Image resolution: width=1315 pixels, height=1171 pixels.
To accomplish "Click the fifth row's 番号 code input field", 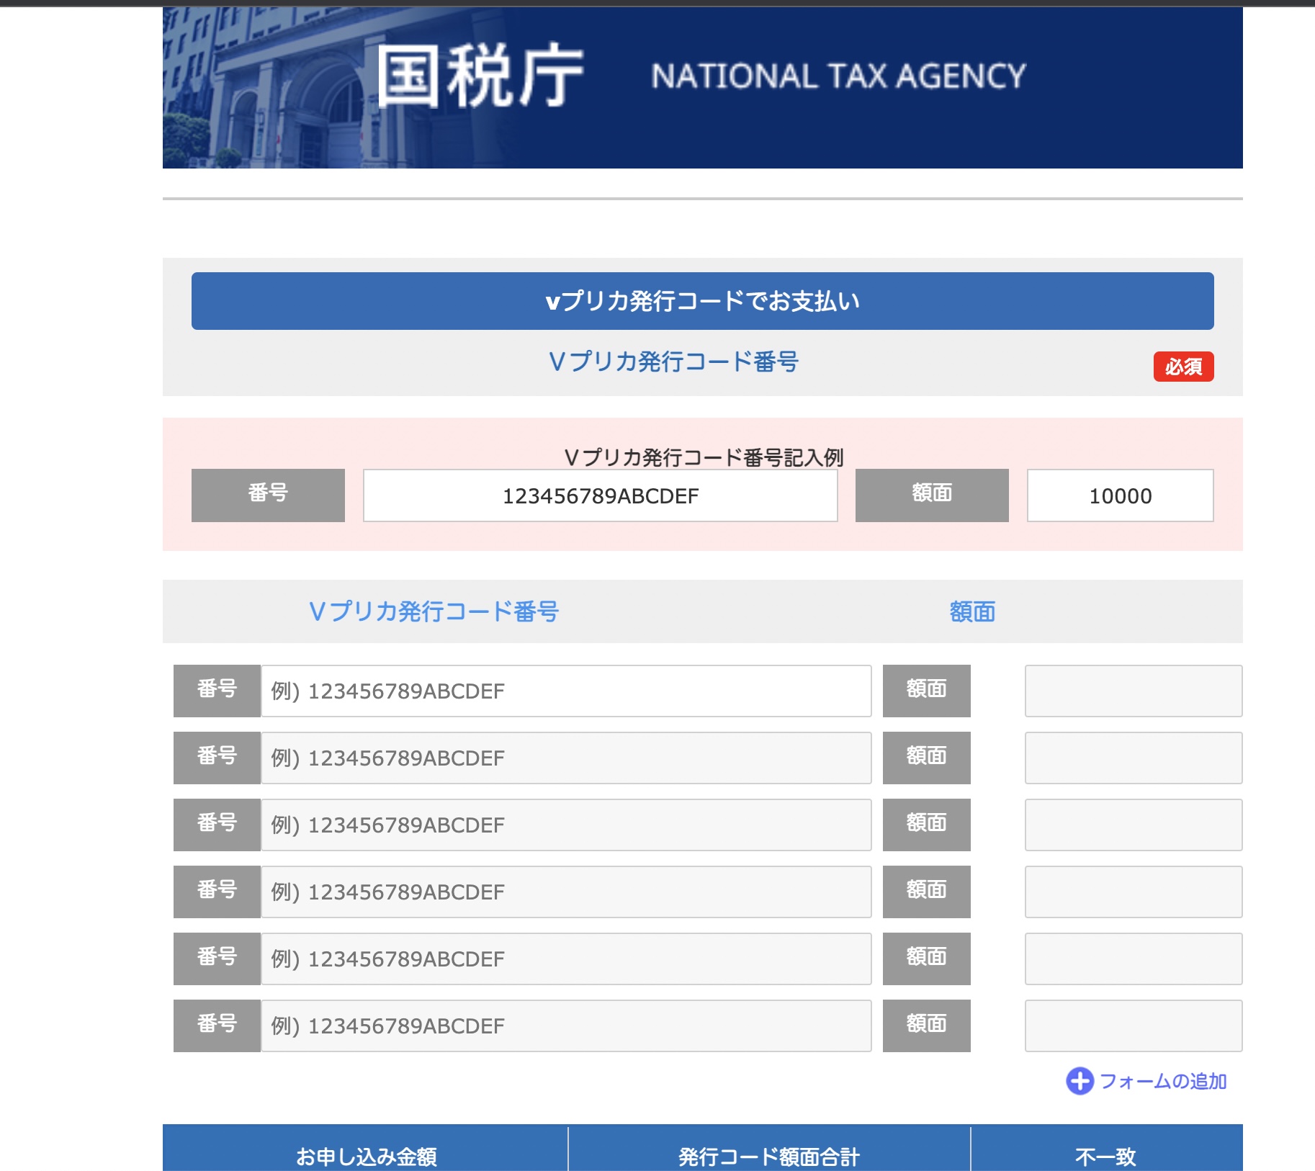I will click(x=566, y=959).
